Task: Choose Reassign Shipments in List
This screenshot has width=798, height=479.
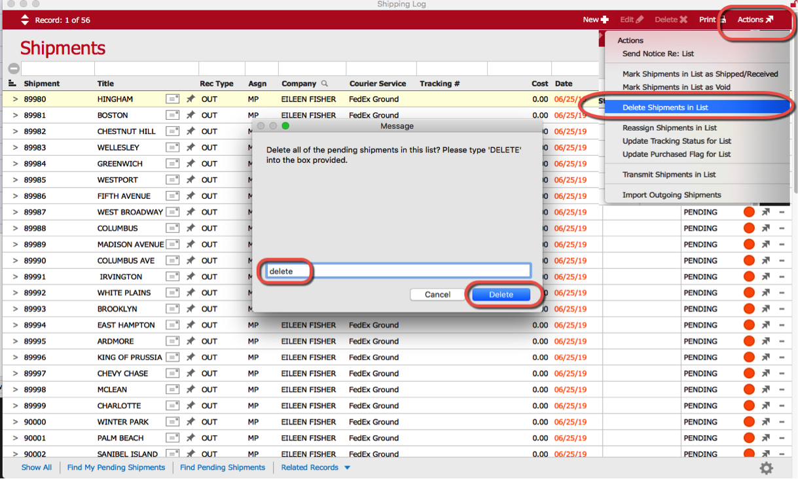Action: pos(669,128)
